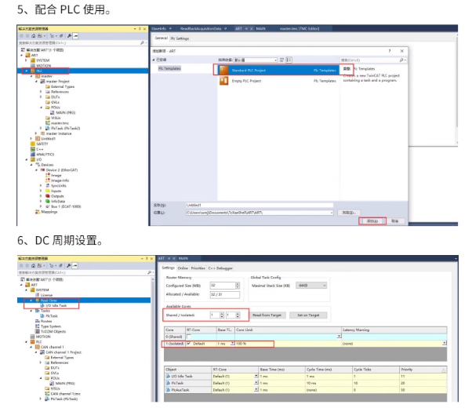Click the SAFETY node icon
The image size is (472, 419).
33,144
